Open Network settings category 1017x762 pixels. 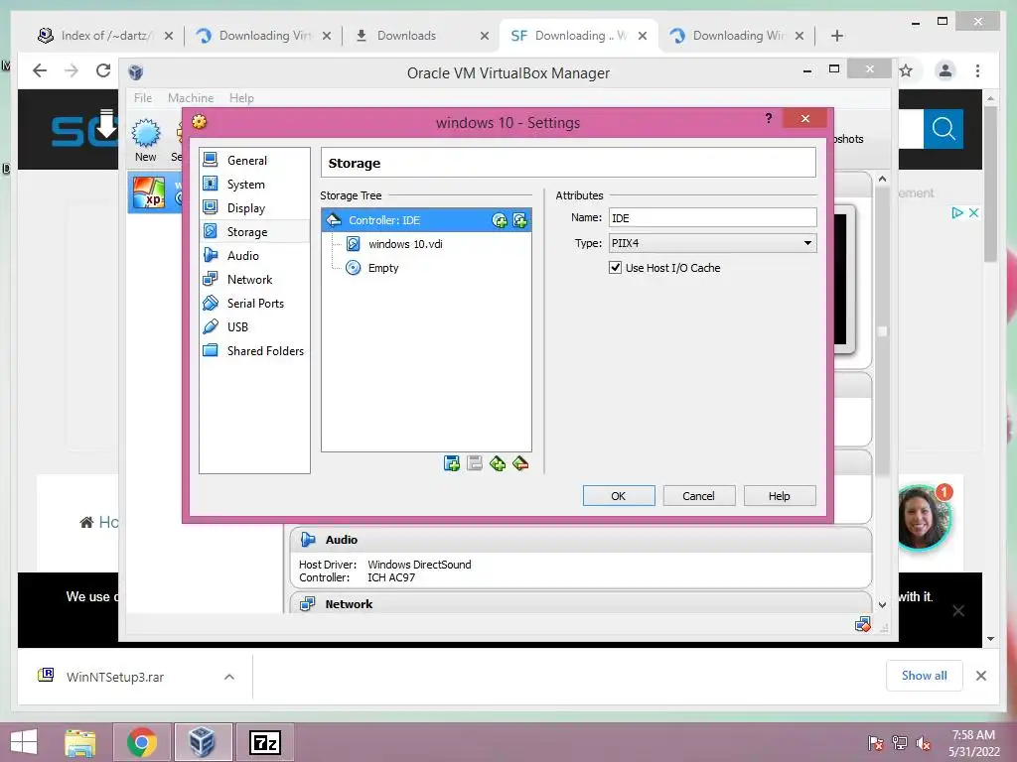click(254, 279)
